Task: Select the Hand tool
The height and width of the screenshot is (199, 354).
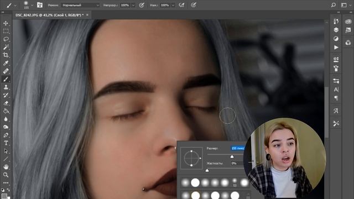Action: tap(6, 167)
